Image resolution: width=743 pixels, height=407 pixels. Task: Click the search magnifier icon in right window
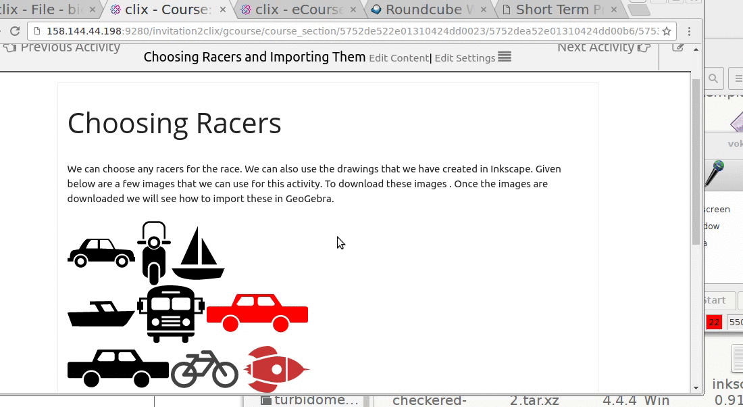point(713,79)
